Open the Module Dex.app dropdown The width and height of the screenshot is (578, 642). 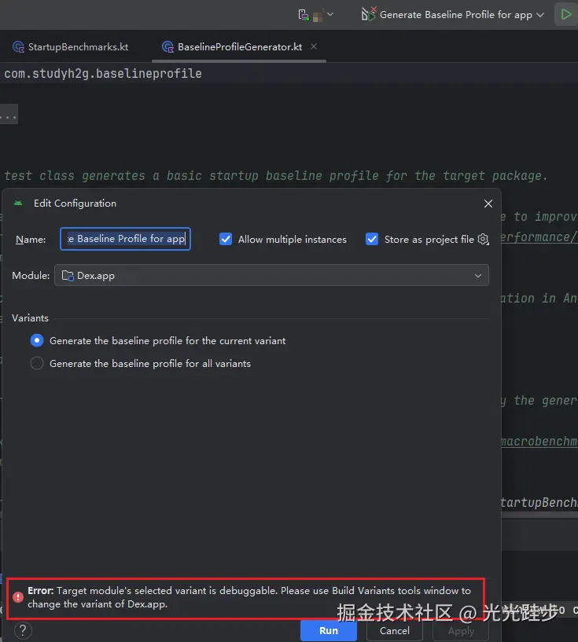click(271, 275)
